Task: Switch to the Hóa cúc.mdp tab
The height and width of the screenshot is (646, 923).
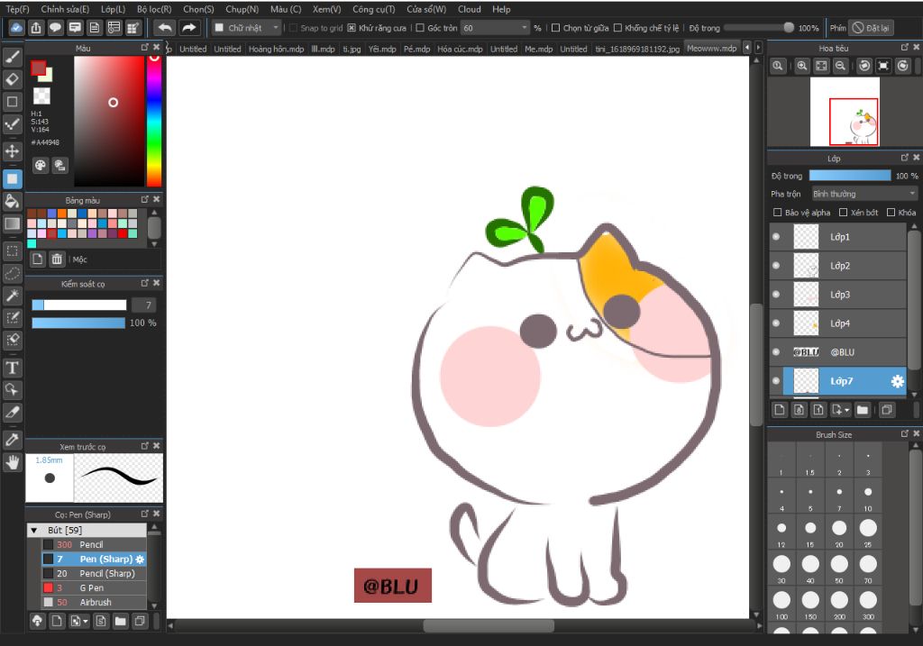Action: (x=460, y=49)
